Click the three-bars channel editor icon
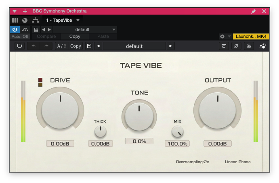The image size is (279, 183). tap(15, 21)
